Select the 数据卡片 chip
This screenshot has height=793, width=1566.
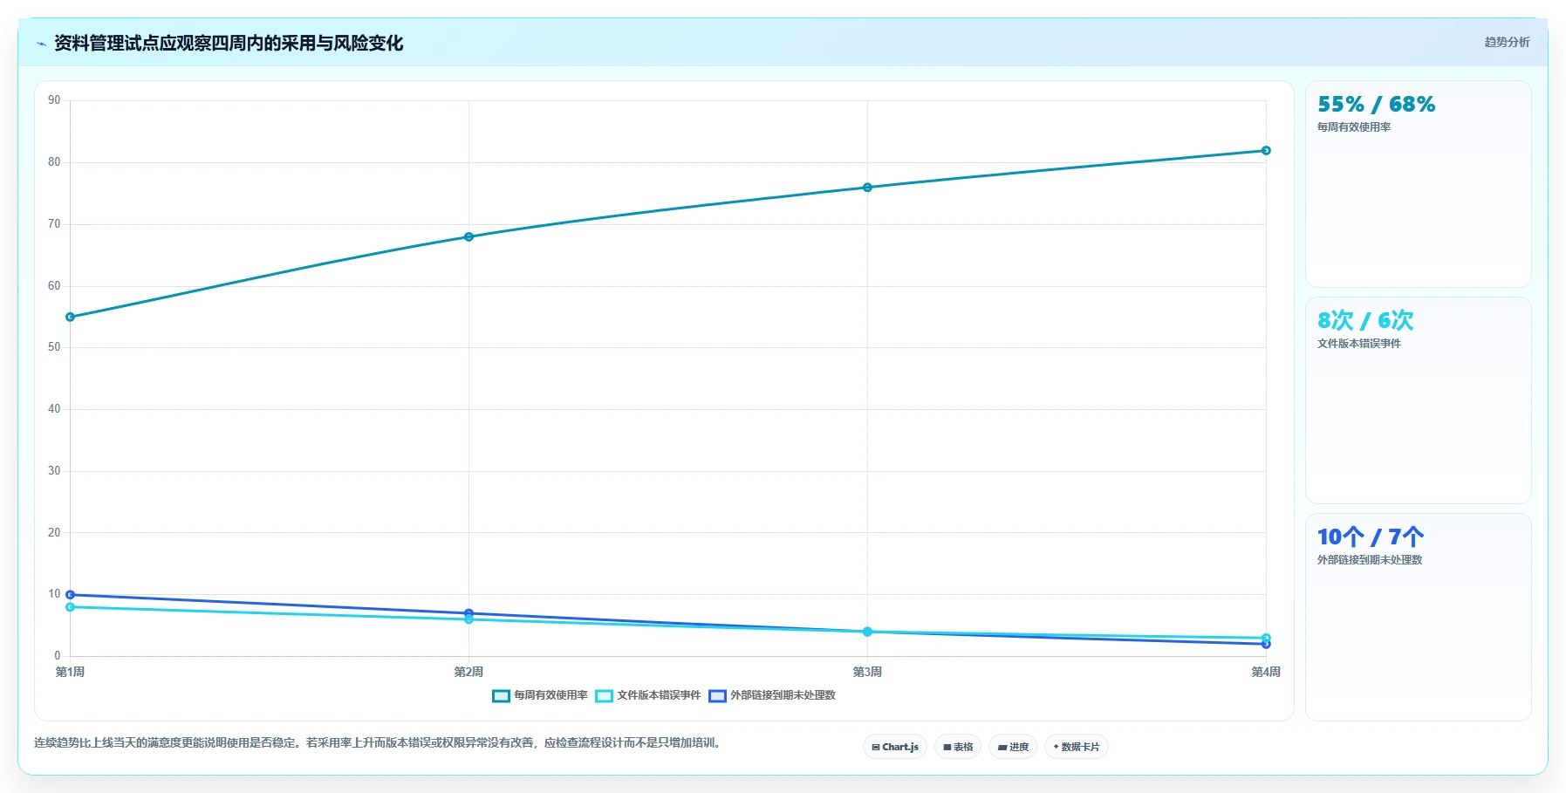point(1077,747)
